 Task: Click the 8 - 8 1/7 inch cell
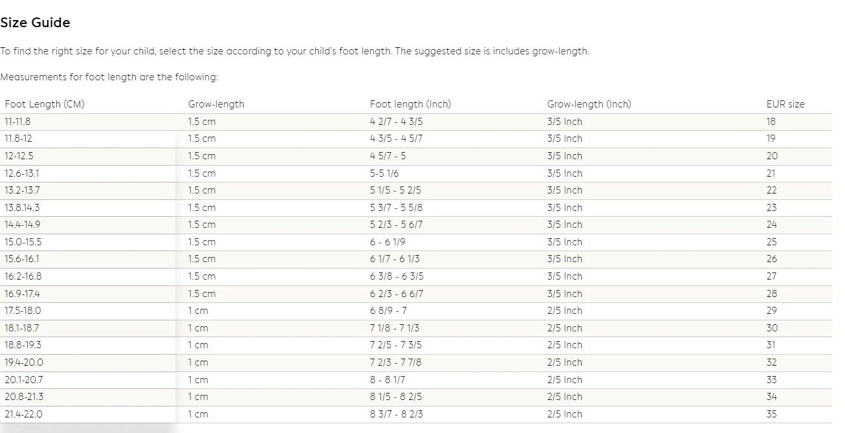(388, 380)
